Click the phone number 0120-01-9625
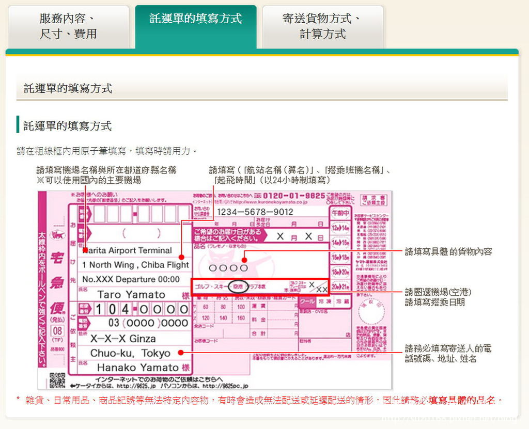The image size is (529, 429). click(x=294, y=196)
